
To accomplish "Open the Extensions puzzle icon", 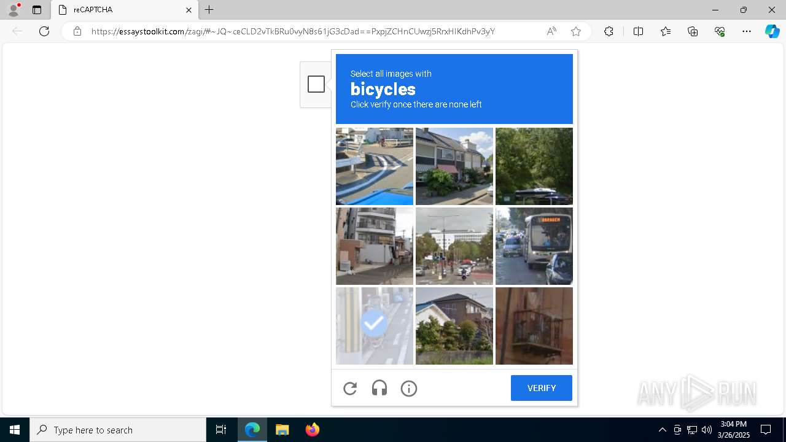I will [x=609, y=31].
